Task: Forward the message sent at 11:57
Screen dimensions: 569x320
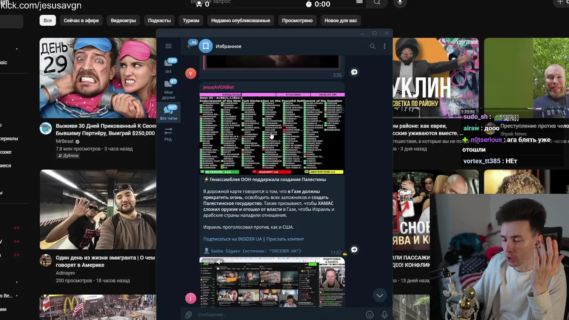Action: point(354,250)
